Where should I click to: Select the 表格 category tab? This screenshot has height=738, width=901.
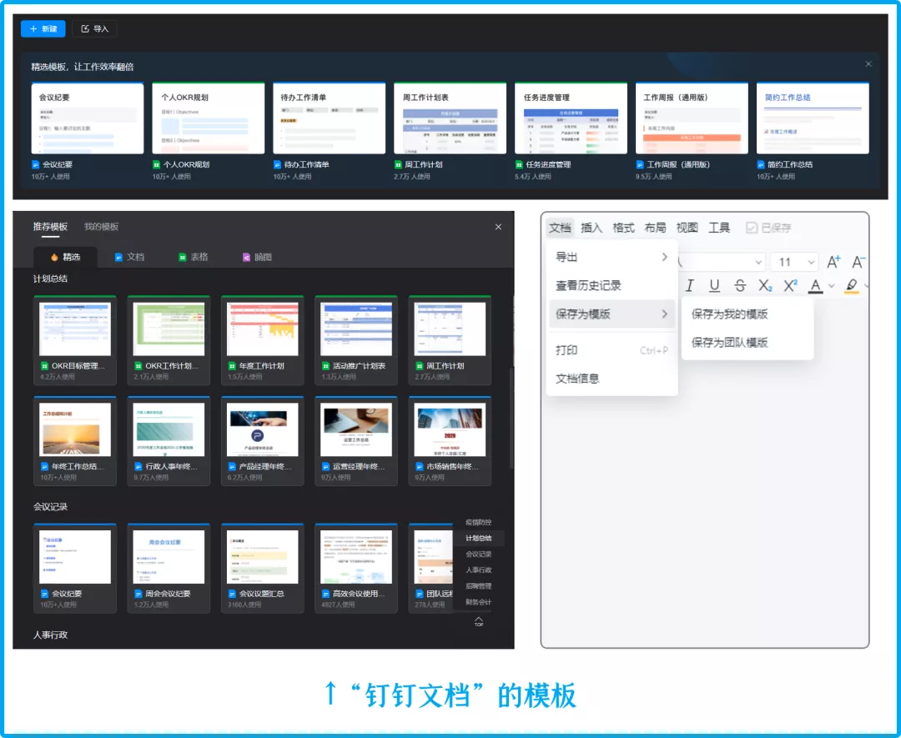tap(193, 257)
